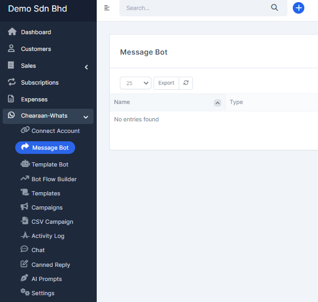This screenshot has width=318, height=302.
Task: Expand the Sales submenu arrow
Action: pyautogui.click(x=86, y=67)
